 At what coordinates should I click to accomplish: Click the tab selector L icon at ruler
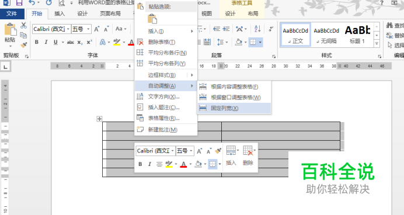(5, 67)
